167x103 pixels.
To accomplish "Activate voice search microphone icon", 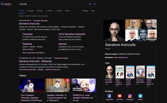I will pos(90,4).
